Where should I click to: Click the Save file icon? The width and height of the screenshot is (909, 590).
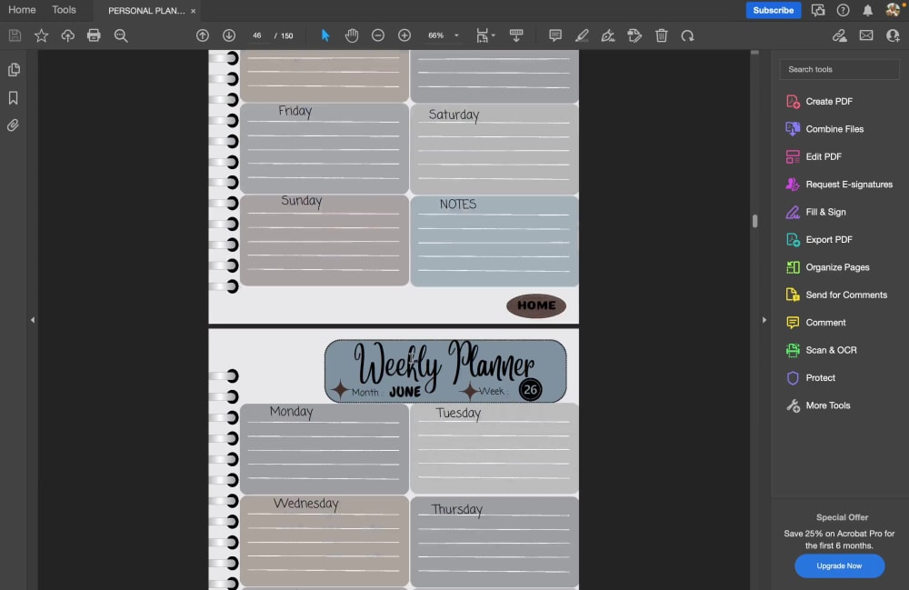pyautogui.click(x=15, y=36)
